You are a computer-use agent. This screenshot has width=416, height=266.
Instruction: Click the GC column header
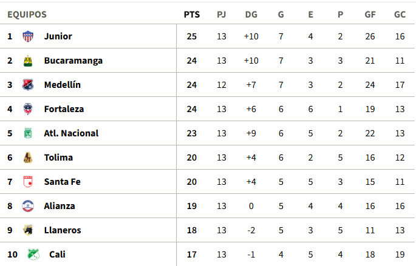click(400, 15)
